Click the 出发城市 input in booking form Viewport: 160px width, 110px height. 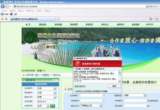tap(91, 96)
